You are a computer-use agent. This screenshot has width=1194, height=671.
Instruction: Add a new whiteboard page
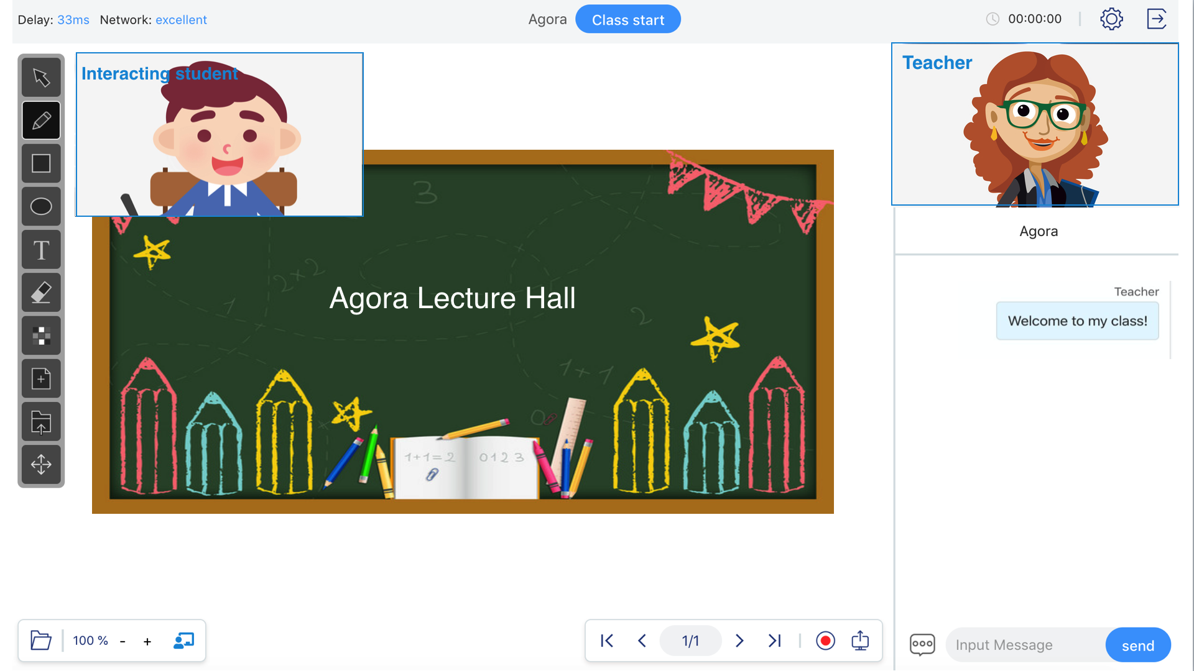pos(41,378)
